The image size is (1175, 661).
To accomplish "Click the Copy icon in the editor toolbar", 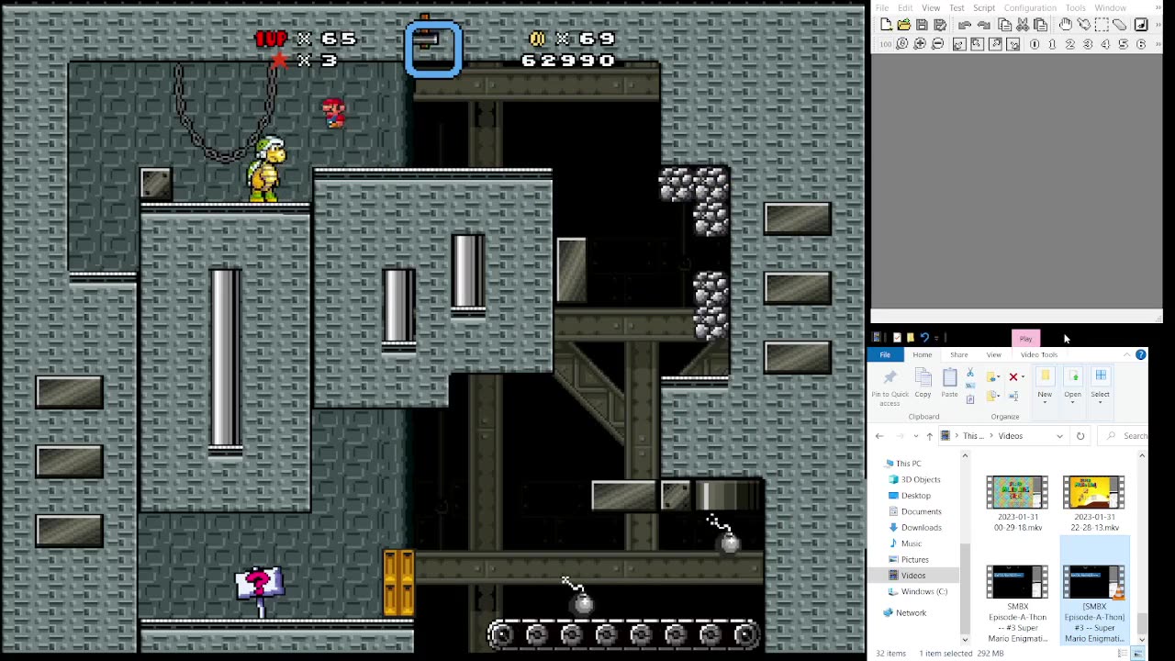I will (x=1004, y=25).
